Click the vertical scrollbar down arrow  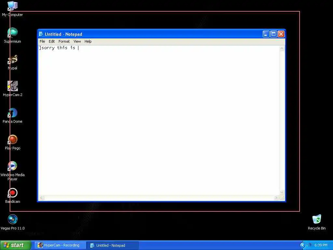pos(282,192)
